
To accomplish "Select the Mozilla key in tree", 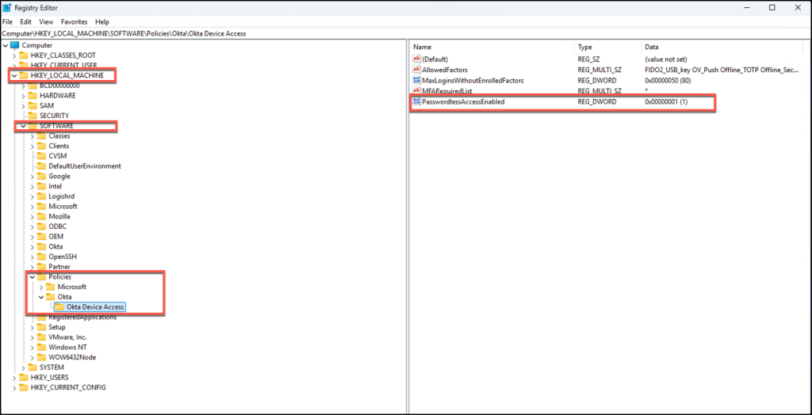I will tap(59, 216).
